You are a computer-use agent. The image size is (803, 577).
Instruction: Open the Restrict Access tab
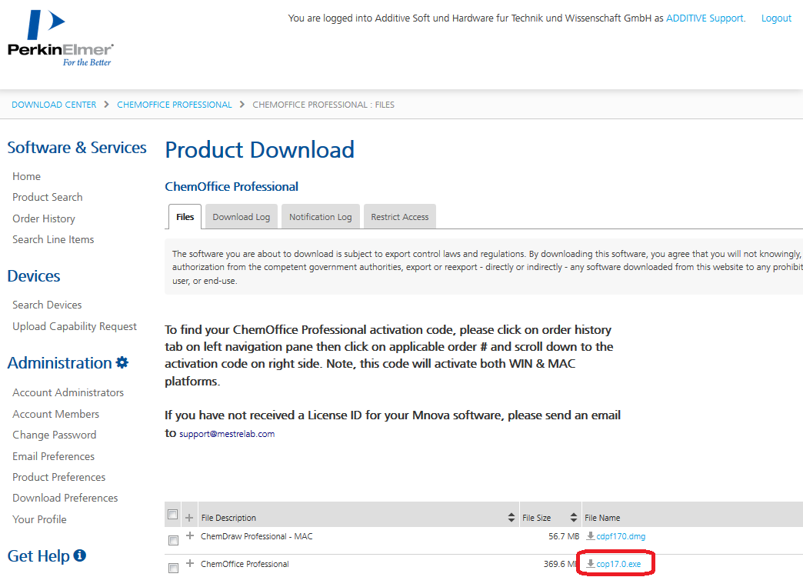(x=400, y=217)
